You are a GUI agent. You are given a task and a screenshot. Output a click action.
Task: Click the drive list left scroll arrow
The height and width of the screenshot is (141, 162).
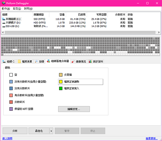tap(3, 32)
